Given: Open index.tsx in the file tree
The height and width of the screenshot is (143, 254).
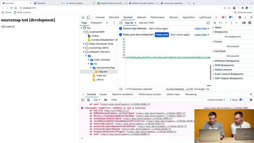Looking at the screenshot, I should coord(101,75).
